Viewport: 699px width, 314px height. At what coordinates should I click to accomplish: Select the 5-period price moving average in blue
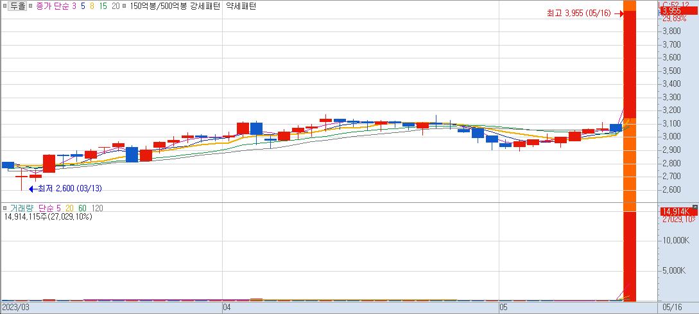coord(83,7)
